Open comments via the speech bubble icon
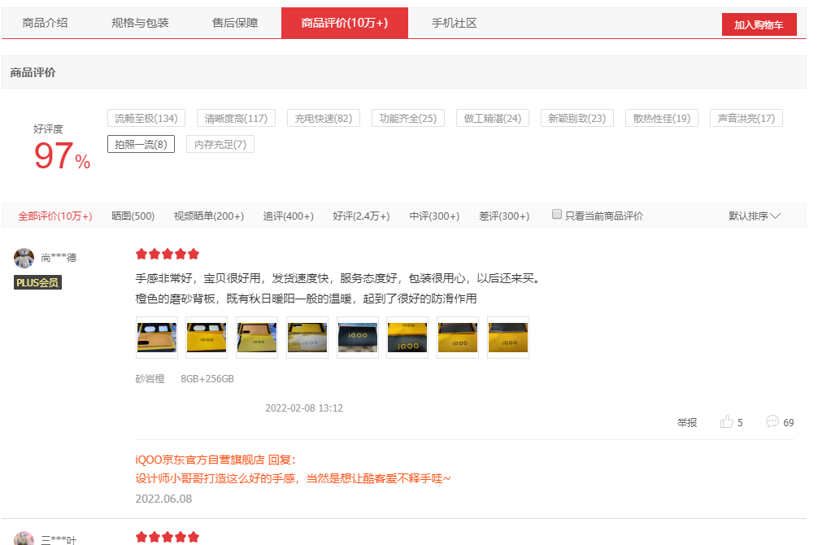Screen dimensions: 831x545 click(x=772, y=421)
